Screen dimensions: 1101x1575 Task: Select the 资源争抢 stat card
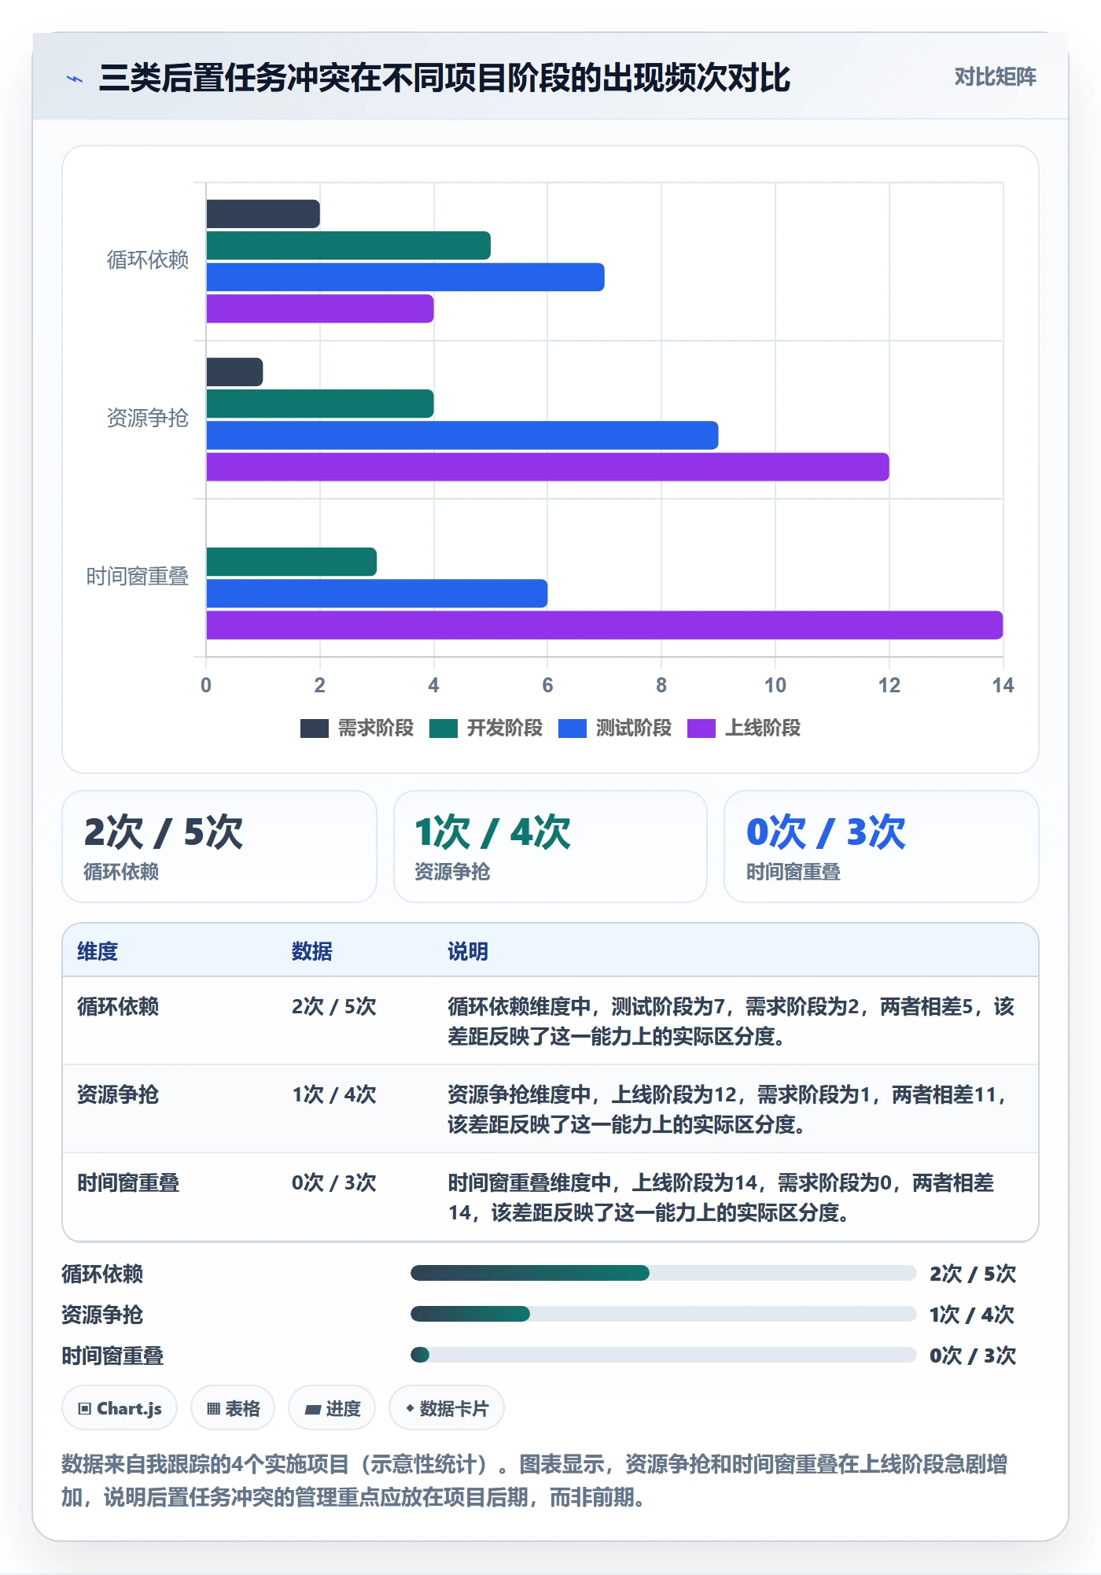pos(550,847)
